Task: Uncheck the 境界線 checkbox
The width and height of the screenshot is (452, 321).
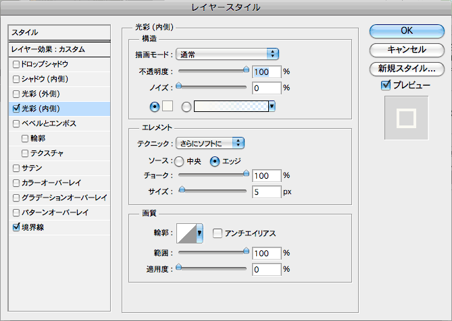Action: (x=16, y=227)
